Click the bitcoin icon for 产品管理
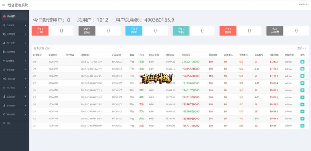This screenshot has width=311, height=151. [4, 26]
